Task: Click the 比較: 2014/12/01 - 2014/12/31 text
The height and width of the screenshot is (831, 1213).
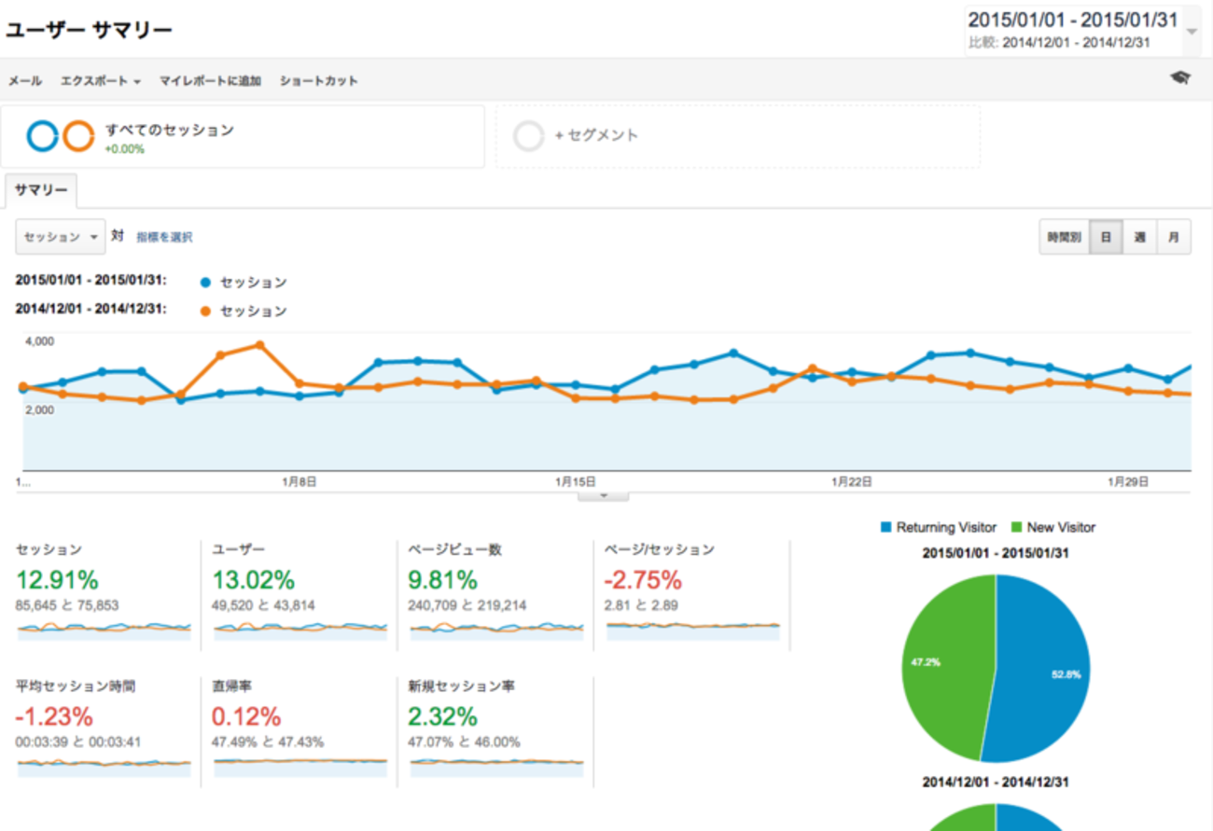Action: [1060, 43]
